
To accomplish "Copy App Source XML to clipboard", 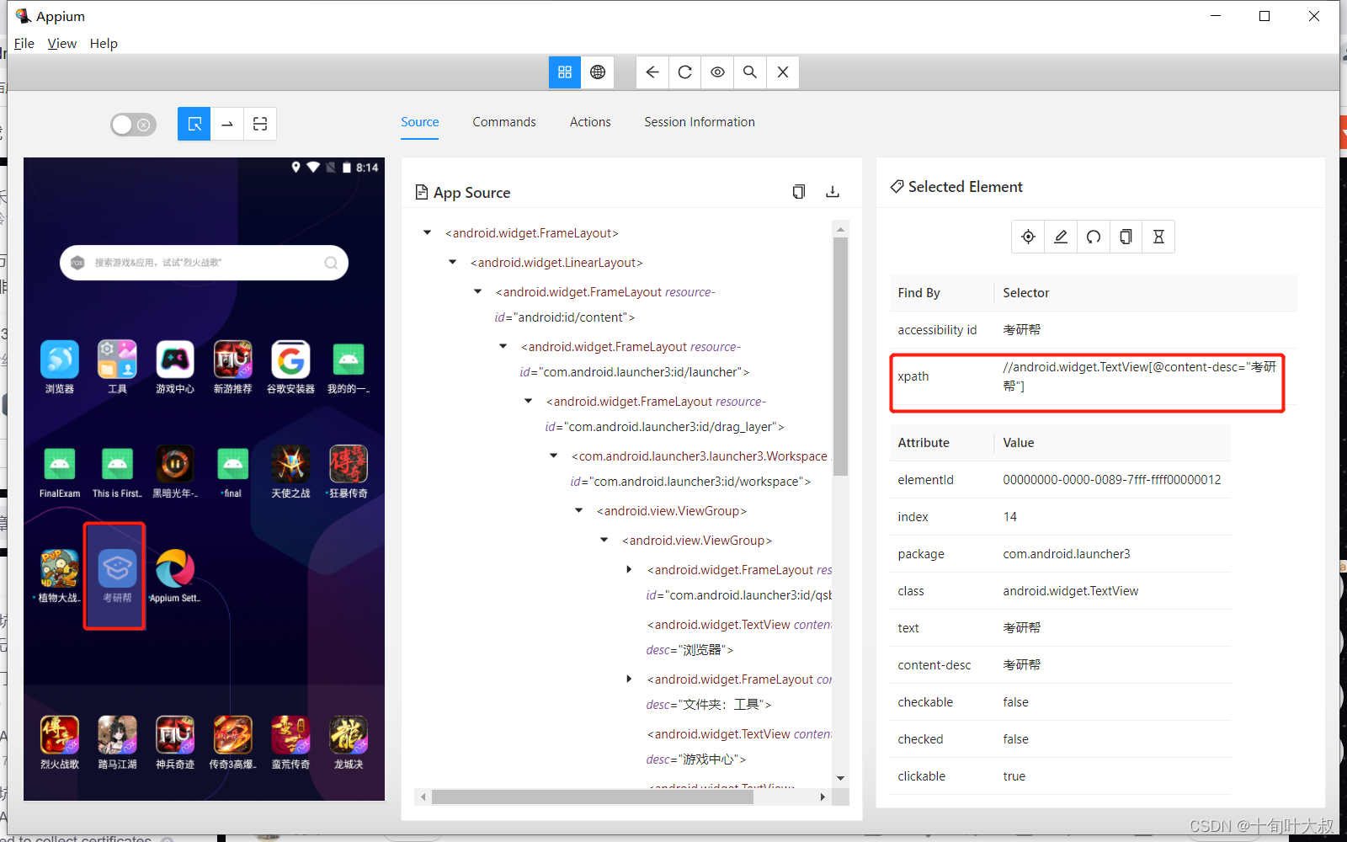I will click(x=799, y=192).
